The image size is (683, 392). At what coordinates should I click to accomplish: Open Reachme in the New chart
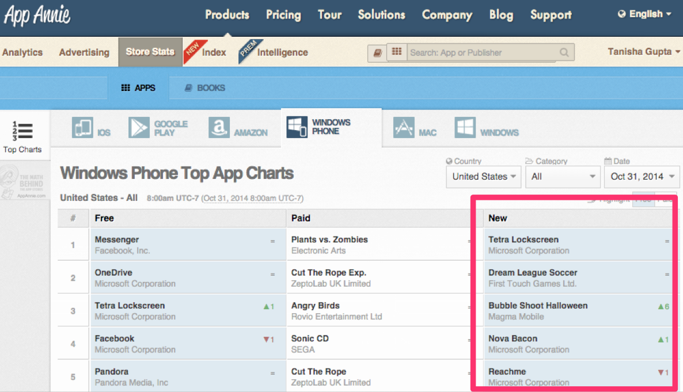(x=507, y=372)
